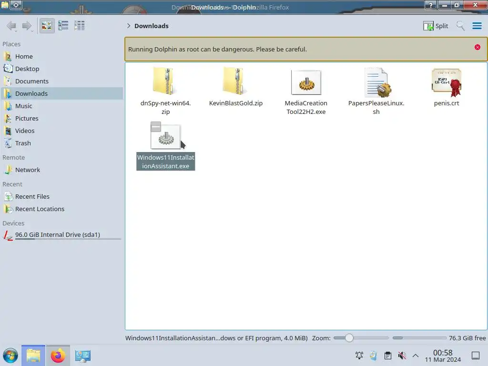
Task: Go back with the Back arrow
Action: [x=11, y=26]
